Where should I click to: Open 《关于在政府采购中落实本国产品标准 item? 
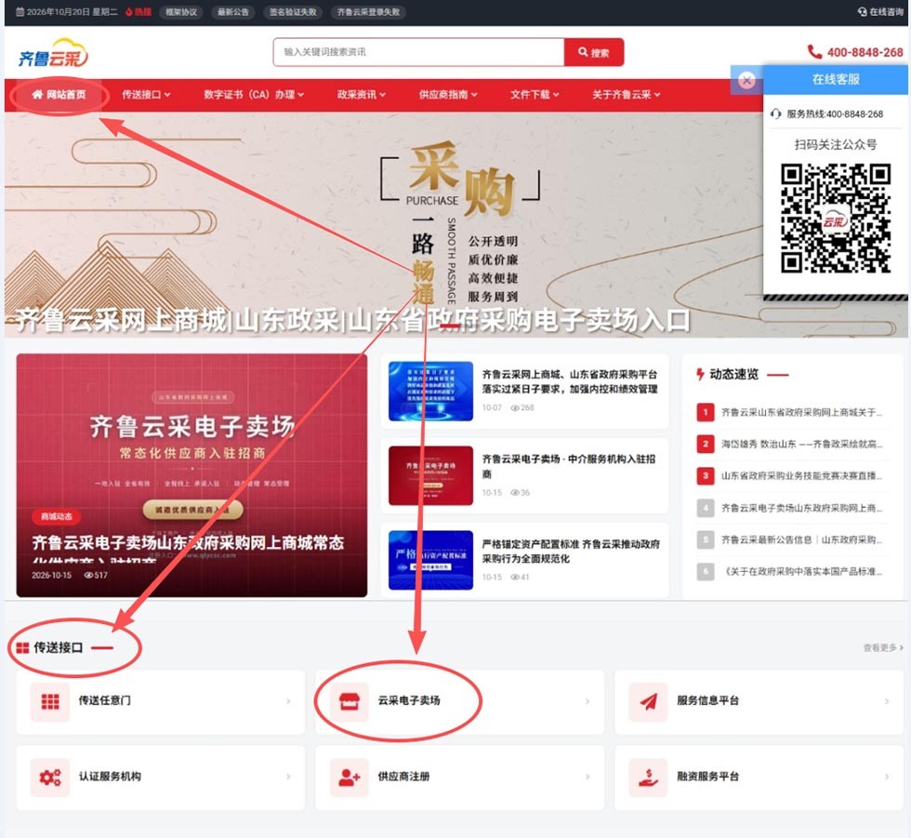click(x=801, y=571)
